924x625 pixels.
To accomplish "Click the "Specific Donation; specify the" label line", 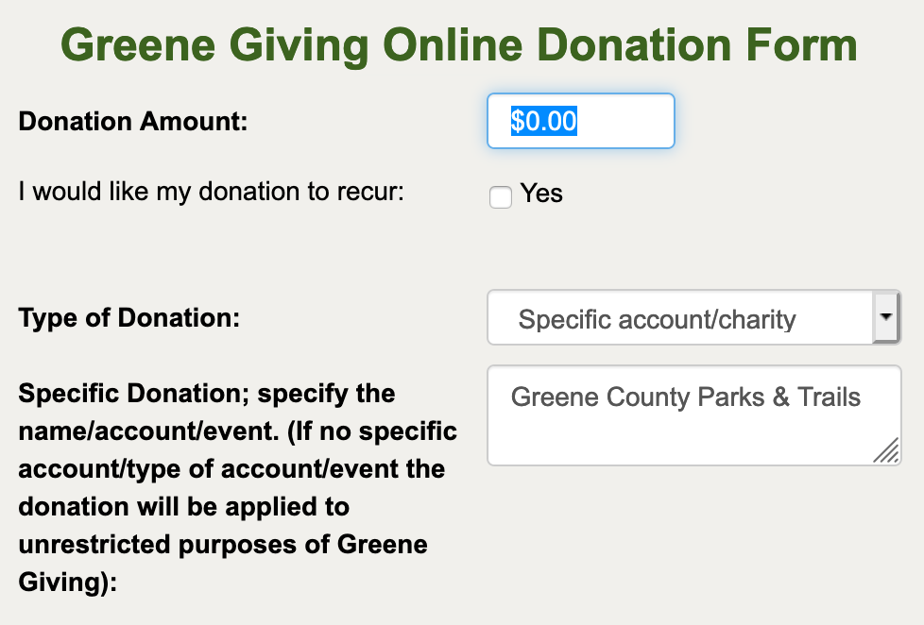I will 207,393.
